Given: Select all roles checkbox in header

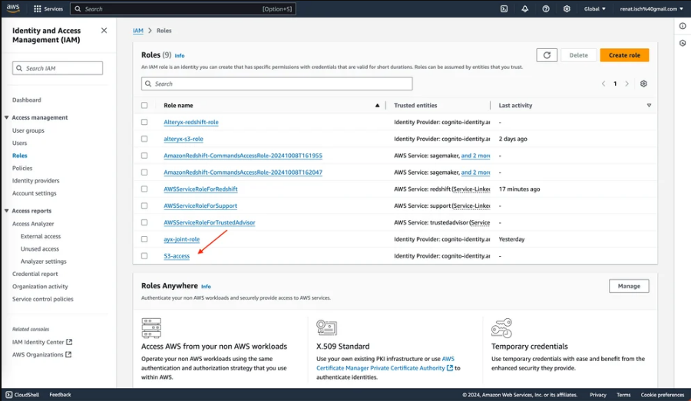Looking at the screenshot, I should [x=144, y=105].
